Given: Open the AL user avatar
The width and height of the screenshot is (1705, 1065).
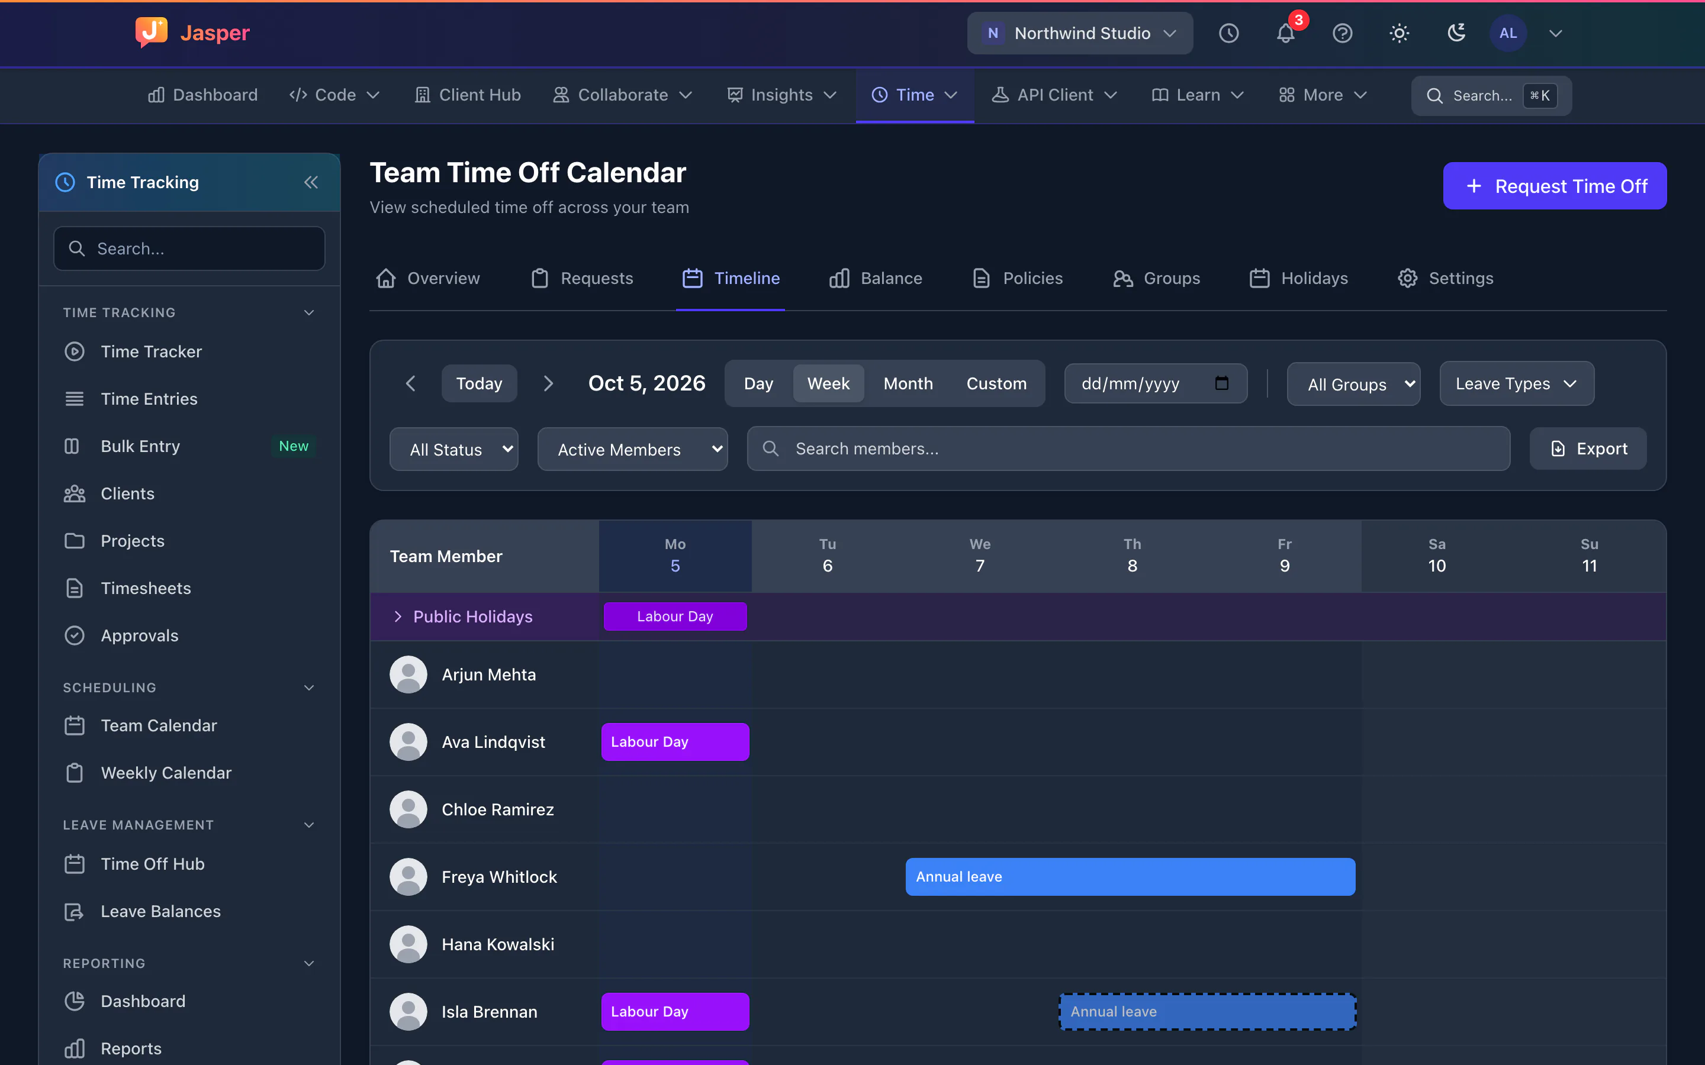Looking at the screenshot, I should [x=1508, y=33].
